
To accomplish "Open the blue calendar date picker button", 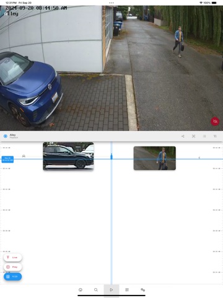I will [12, 276].
